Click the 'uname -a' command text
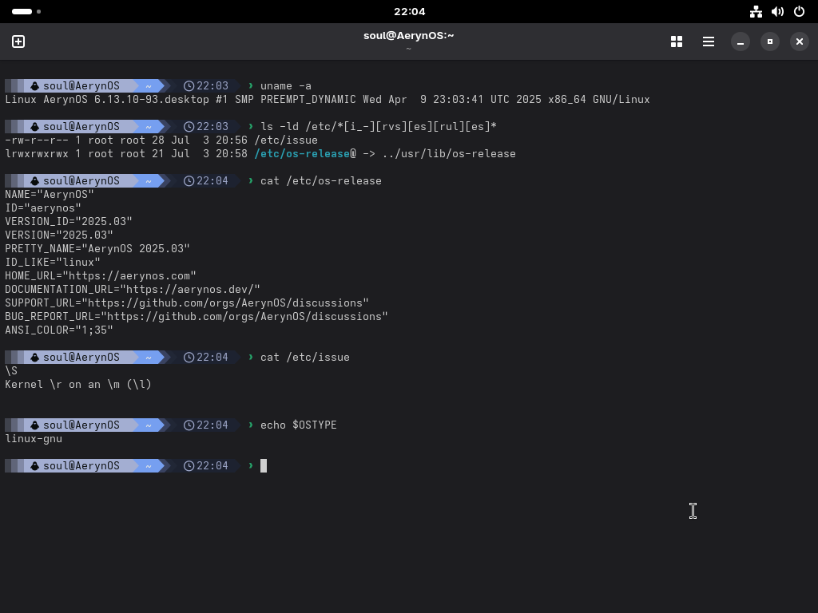 (x=285, y=86)
